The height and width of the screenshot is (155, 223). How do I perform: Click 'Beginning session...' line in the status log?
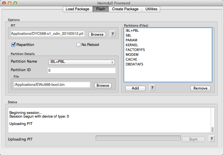pos(26,113)
